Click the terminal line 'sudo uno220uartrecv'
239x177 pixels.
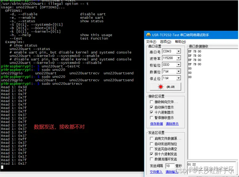point(62,84)
